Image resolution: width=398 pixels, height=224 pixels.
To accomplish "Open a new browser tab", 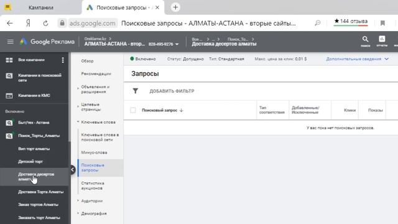I will point(175,7).
